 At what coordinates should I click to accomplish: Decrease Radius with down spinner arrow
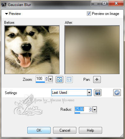click(91, 111)
